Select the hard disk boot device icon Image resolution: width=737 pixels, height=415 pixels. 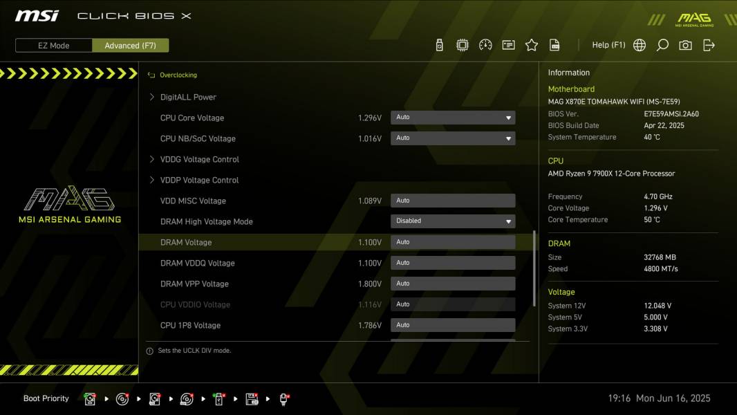(90, 399)
